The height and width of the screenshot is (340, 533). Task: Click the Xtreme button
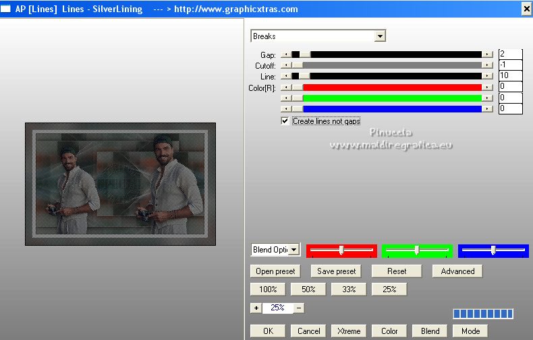(x=349, y=331)
